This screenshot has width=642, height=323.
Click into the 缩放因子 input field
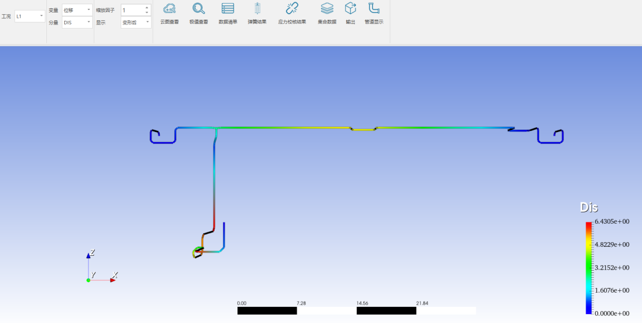[132, 10]
